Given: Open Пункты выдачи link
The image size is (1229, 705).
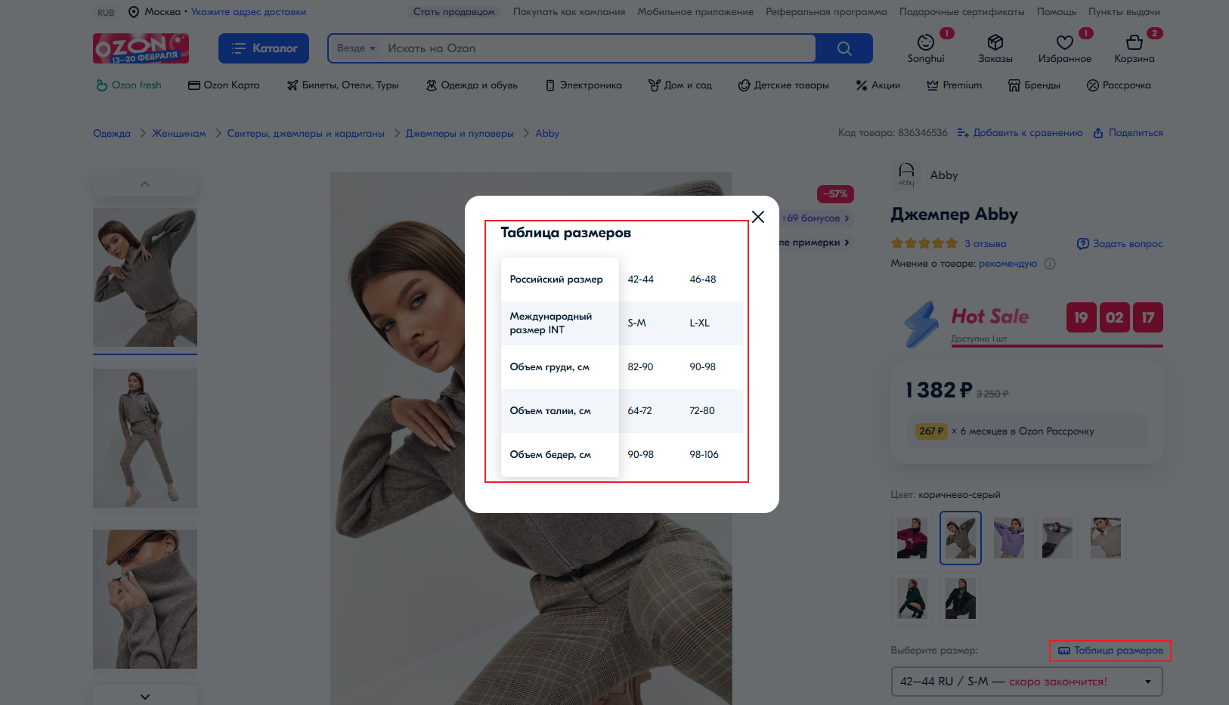Looking at the screenshot, I should click(1124, 12).
